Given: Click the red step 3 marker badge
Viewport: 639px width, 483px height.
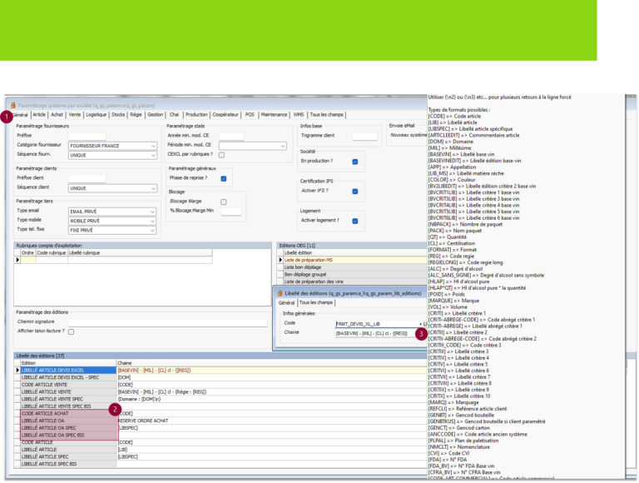Looking at the screenshot, I should pos(422,333).
